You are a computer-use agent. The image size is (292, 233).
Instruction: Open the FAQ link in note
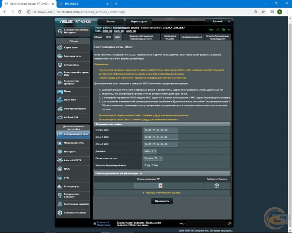coord(183,78)
